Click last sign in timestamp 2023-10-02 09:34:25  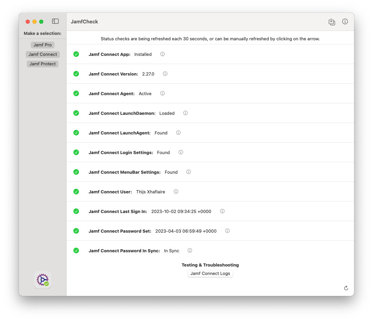[181, 211]
